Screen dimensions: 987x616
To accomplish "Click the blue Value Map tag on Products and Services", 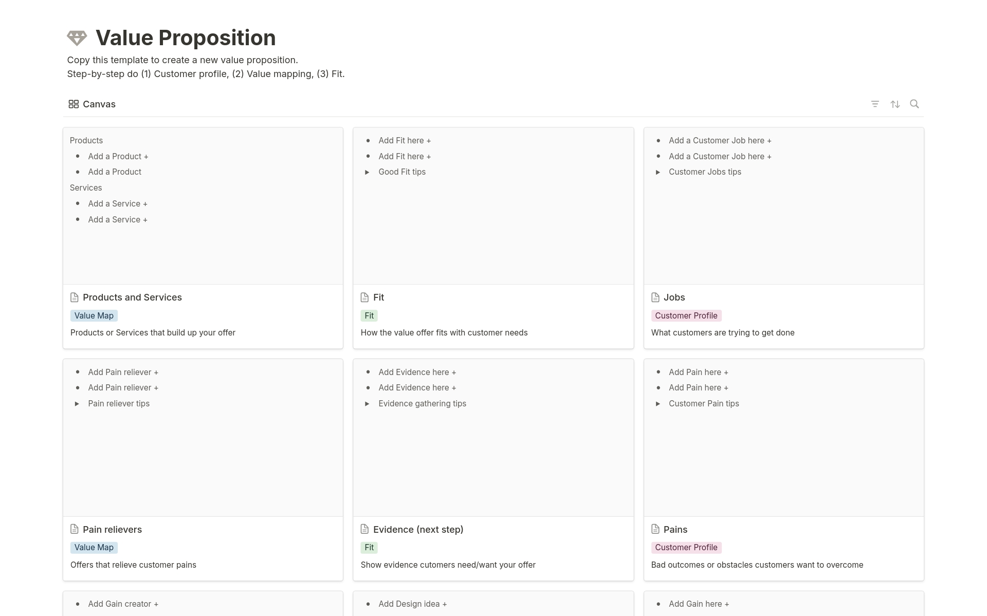I will [94, 315].
